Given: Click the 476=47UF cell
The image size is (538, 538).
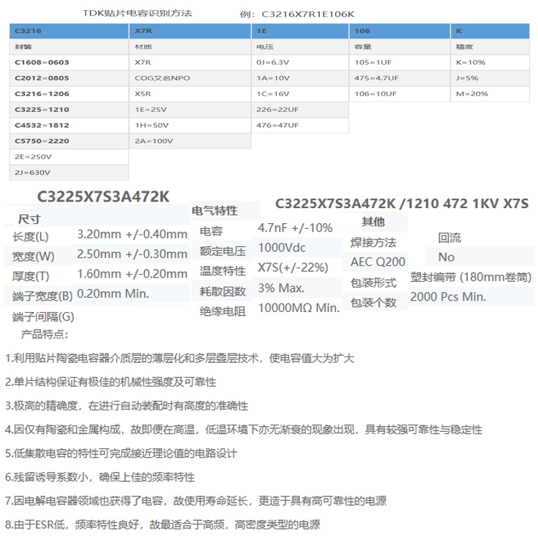Looking at the screenshot, I should click(x=301, y=126).
